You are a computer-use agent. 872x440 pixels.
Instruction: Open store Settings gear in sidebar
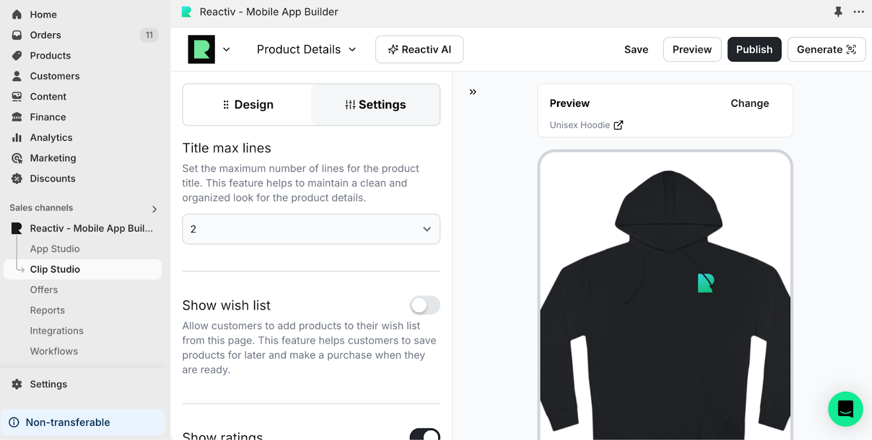click(x=48, y=384)
